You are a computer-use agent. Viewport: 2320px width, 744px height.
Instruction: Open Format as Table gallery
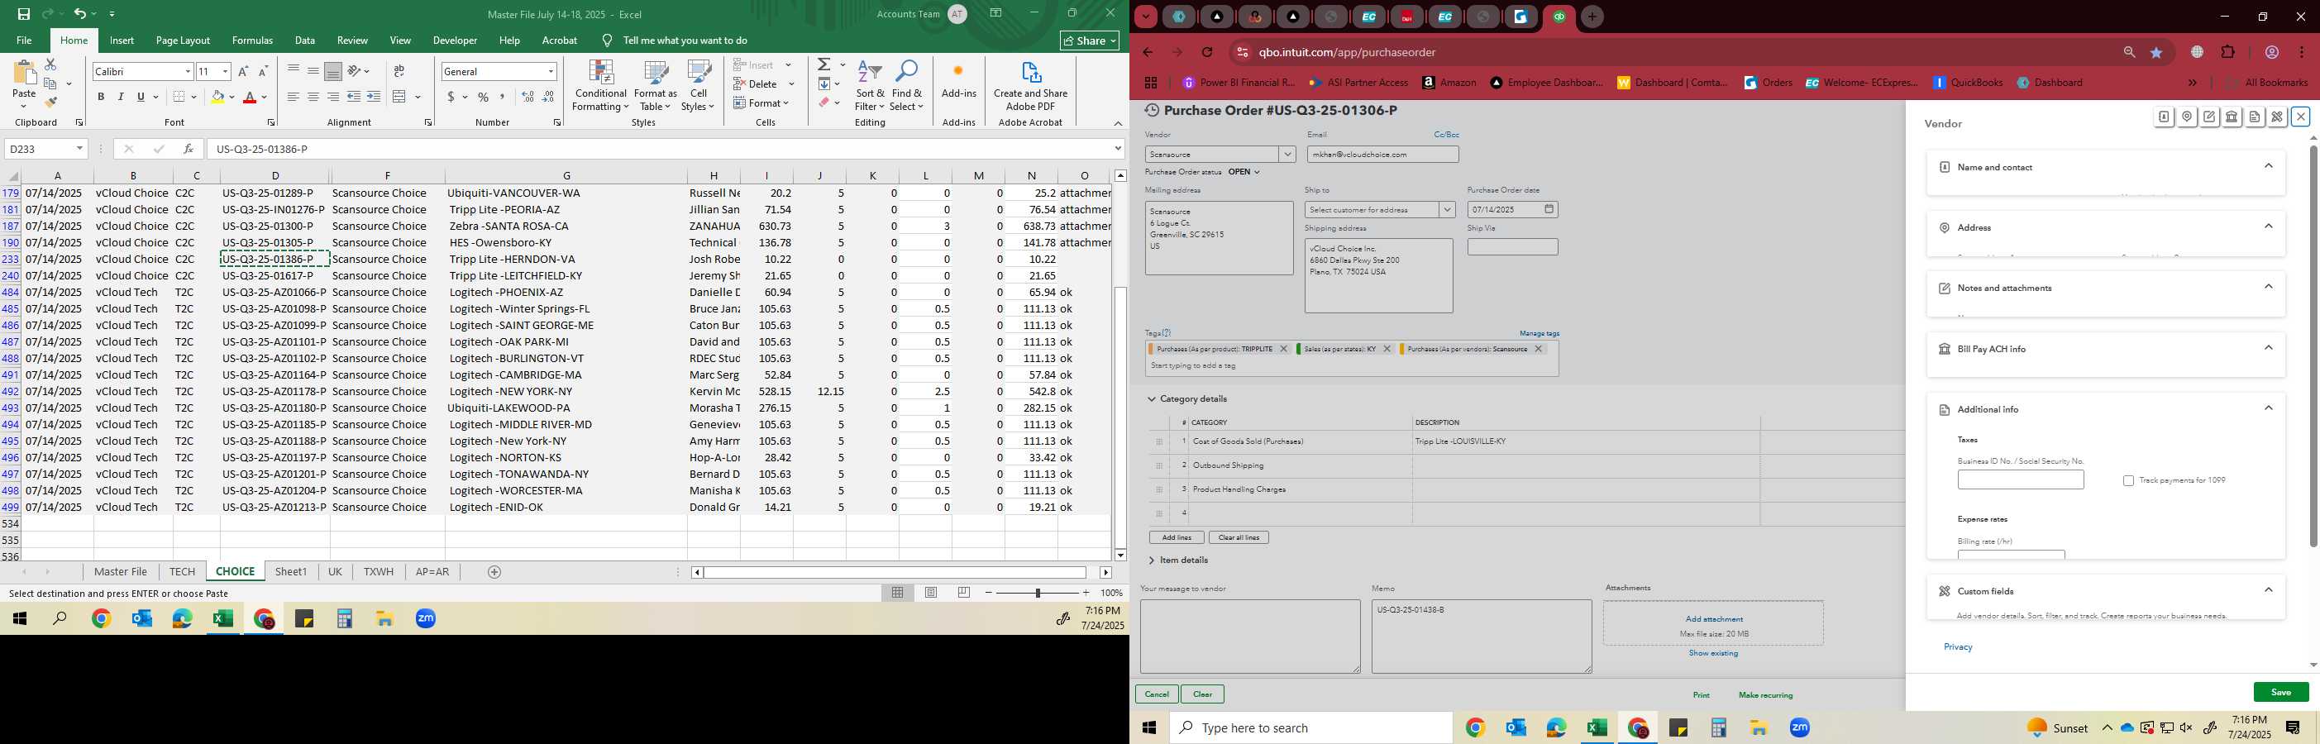click(x=655, y=87)
